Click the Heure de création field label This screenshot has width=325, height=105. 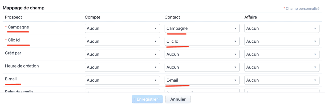[22, 66]
